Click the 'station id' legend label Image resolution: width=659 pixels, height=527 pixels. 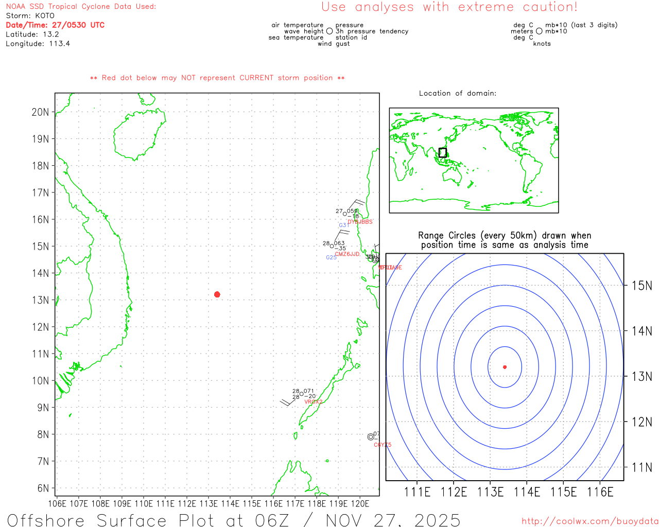(351, 37)
